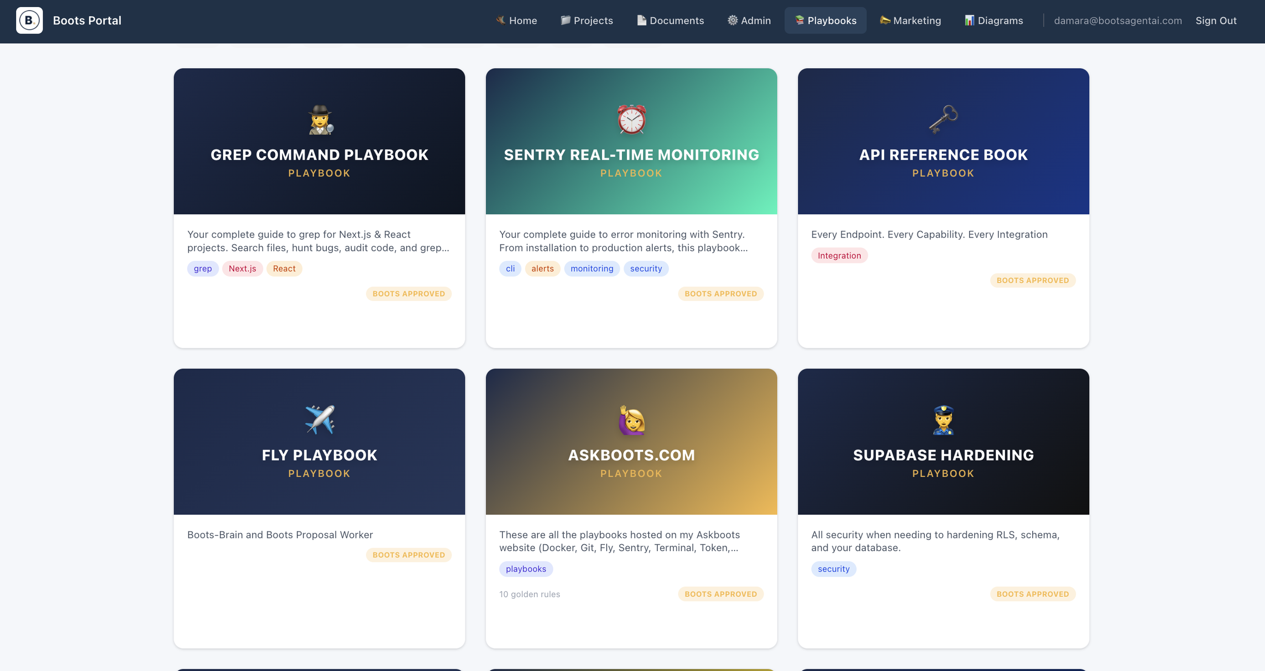Image resolution: width=1265 pixels, height=671 pixels.
Task: Click the Projects folder icon in navbar
Action: coord(565,20)
